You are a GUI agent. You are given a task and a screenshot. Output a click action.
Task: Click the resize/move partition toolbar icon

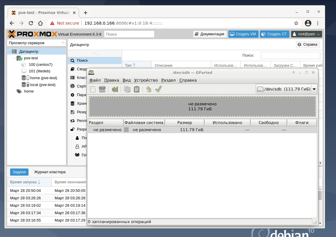click(115, 89)
